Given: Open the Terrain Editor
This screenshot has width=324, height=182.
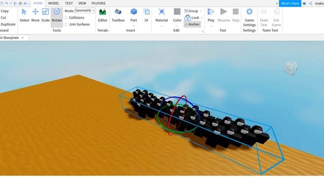Looking at the screenshot, I should [x=102, y=15].
